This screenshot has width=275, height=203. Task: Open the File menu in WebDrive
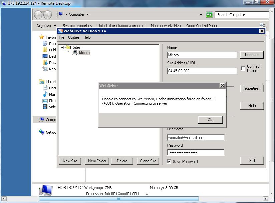61,37
